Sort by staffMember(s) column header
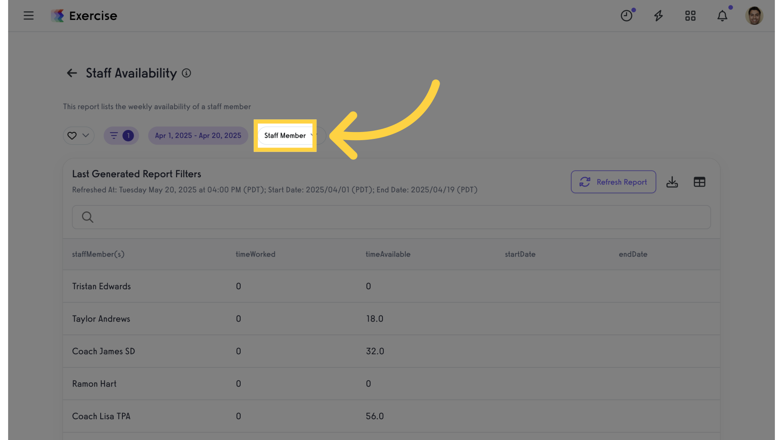 (98, 254)
